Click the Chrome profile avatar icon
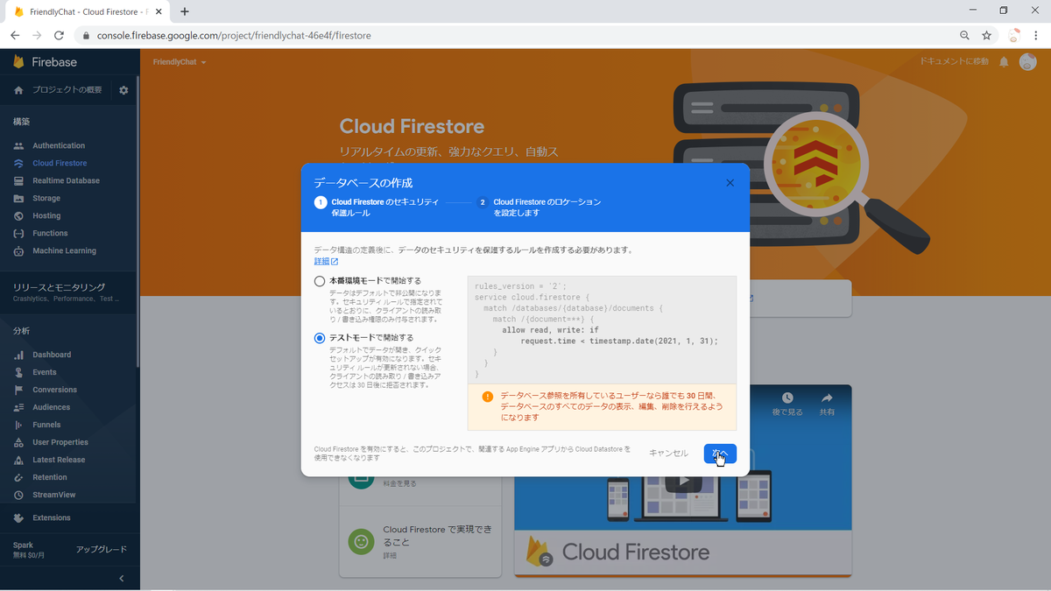1051x591 pixels. 1014,35
